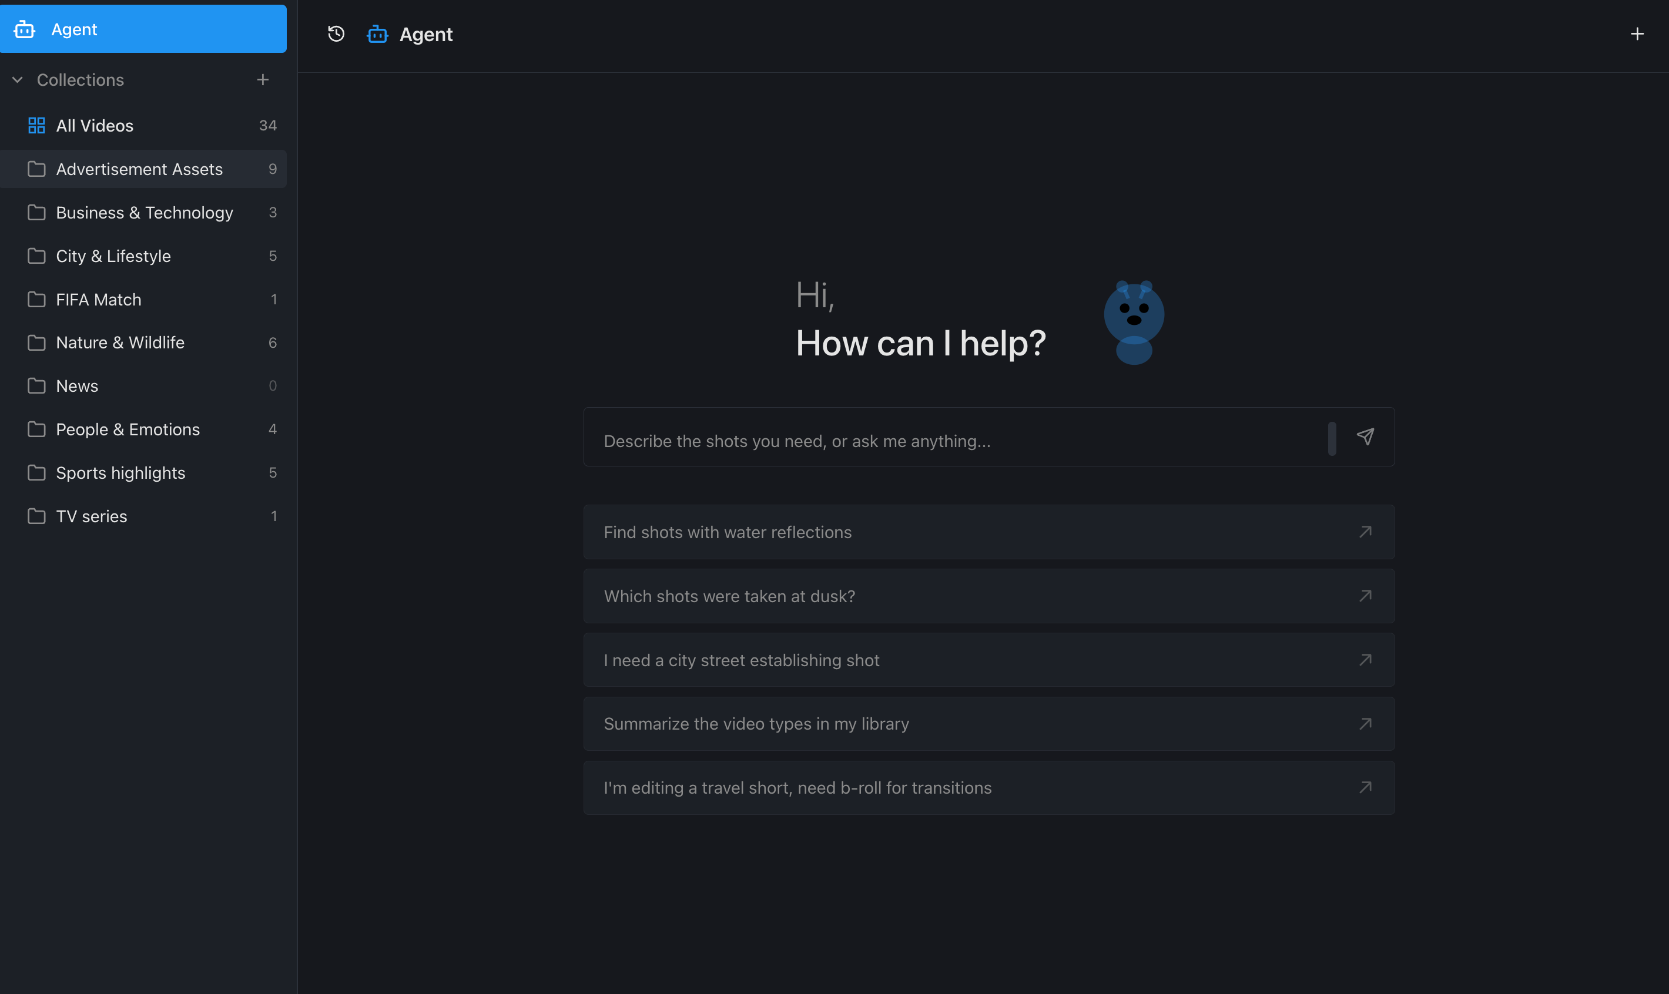1669x994 pixels.
Task: Click the Agent robot icon in sidebar
Action: [x=24, y=29]
